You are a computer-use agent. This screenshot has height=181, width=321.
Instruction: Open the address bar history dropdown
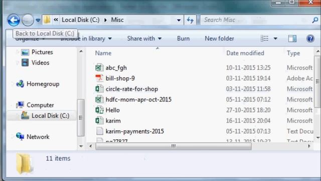179,20
